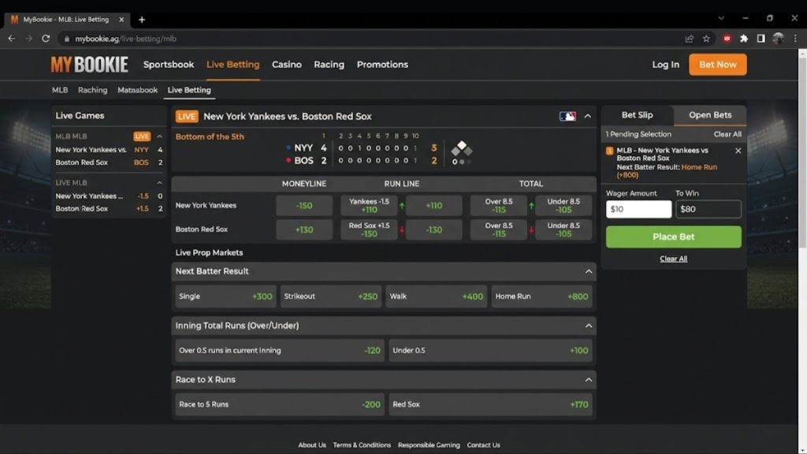This screenshot has height=454, width=807.
Task: Click Clear All beside Pending Selection
Action: 727,134
